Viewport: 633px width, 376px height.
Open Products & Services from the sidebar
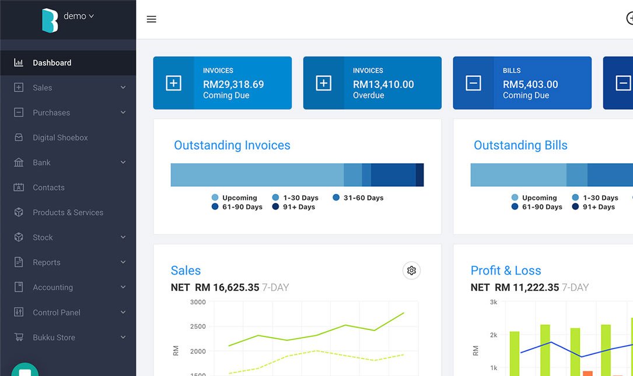pos(68,213)
